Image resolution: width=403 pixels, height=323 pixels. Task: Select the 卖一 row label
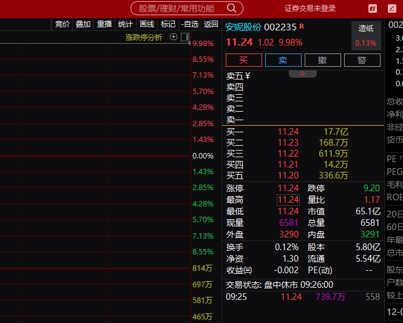tap(235, 120)
